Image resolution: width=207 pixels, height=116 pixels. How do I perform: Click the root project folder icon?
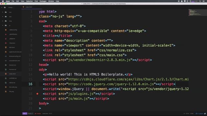5,7
